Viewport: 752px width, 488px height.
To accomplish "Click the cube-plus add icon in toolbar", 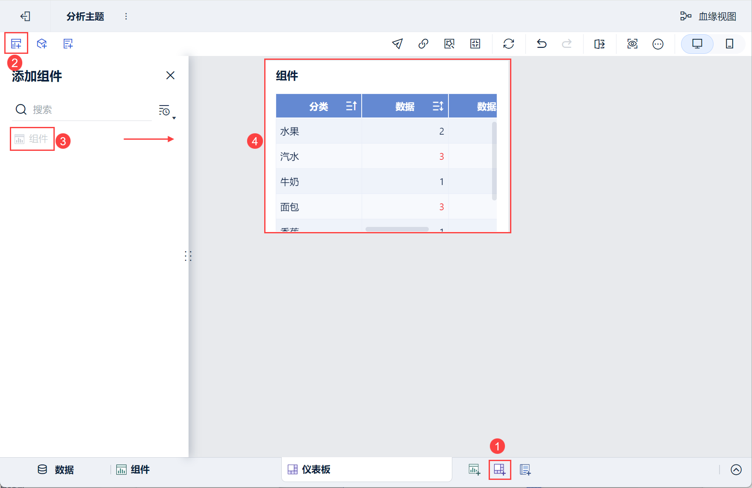I will (42, 44).
